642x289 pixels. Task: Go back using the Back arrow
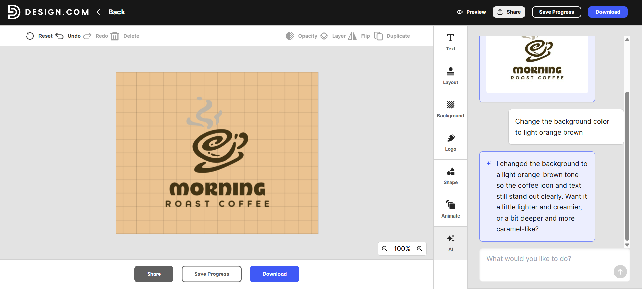pyautogui.click(x=98, y=12)
